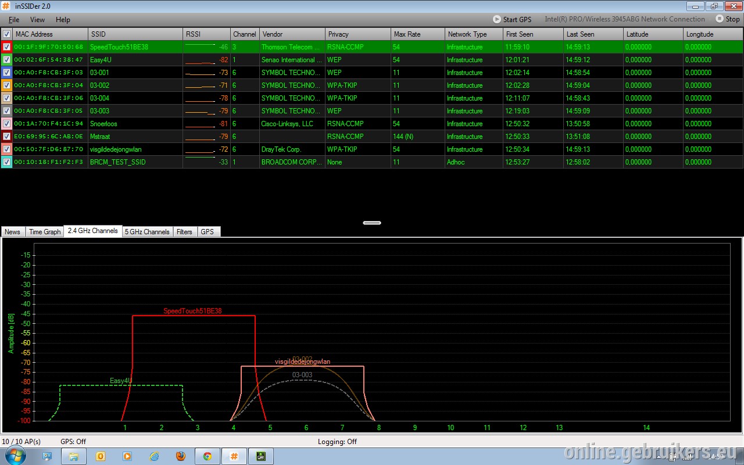Image resolution: width=744 pixels, height=465 pixels.
Task: Uncheck the Easy4U network checkbox
Action: coord(6,60)
